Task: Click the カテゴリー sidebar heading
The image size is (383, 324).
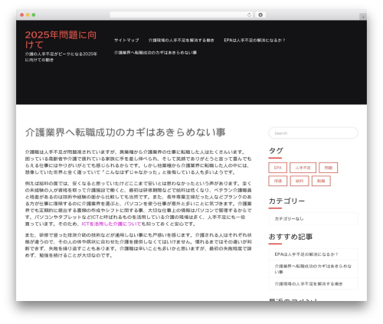Action: [x=286, y=201]
